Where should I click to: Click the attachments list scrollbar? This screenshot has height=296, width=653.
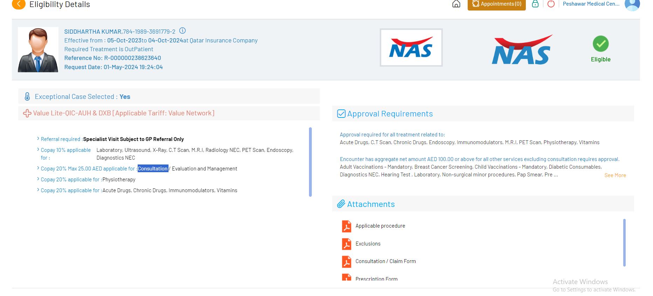(624, 242)
